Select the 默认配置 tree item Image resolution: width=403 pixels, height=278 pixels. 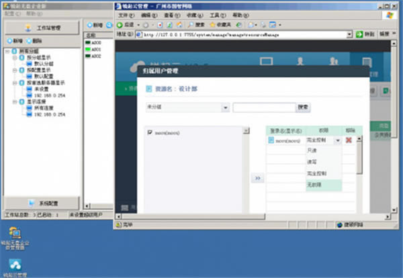coord(44,77)
